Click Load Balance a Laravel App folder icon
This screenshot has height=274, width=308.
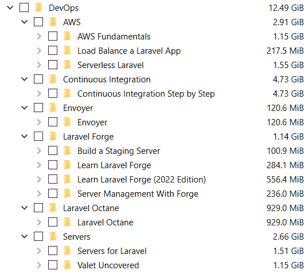click(x=67, y=51)
